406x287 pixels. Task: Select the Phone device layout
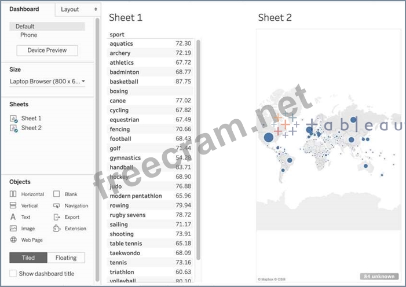pyautogui.click(x=28, y=35)
